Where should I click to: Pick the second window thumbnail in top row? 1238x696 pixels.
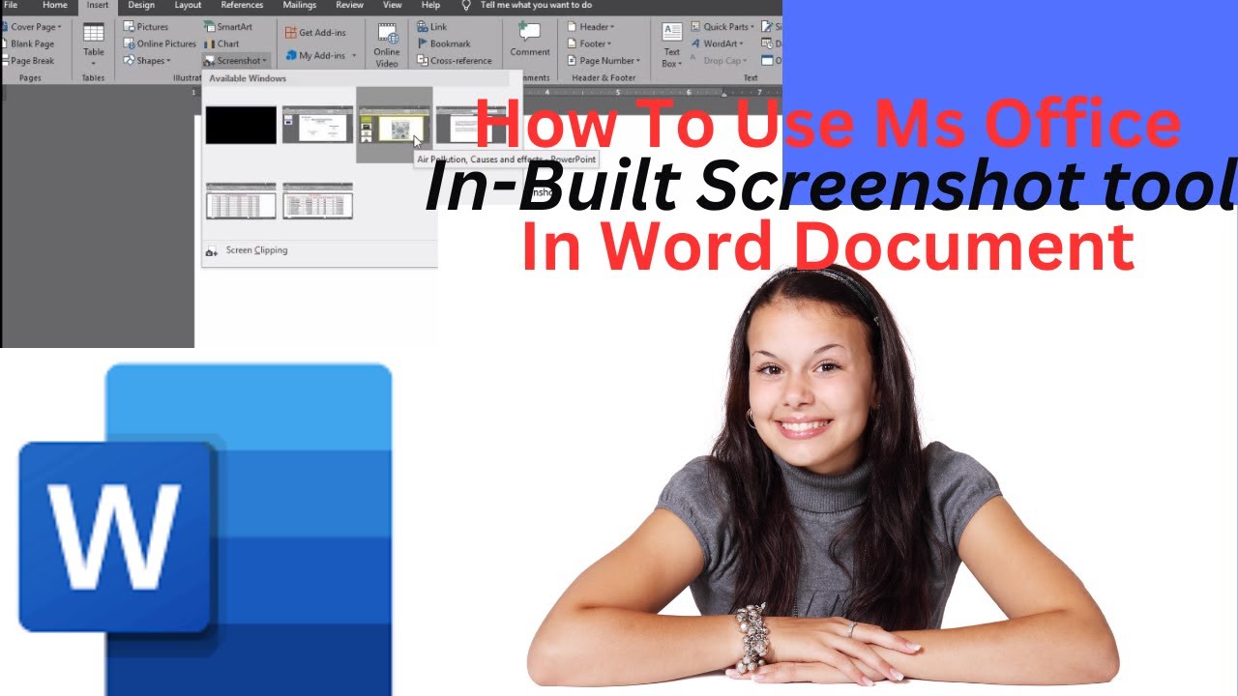pyautogui.click(x=317, y=125)
